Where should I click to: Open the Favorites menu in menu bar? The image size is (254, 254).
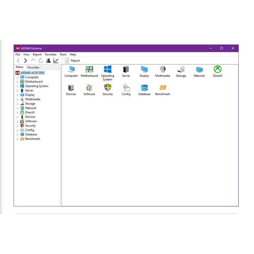(x=50, y=54)
